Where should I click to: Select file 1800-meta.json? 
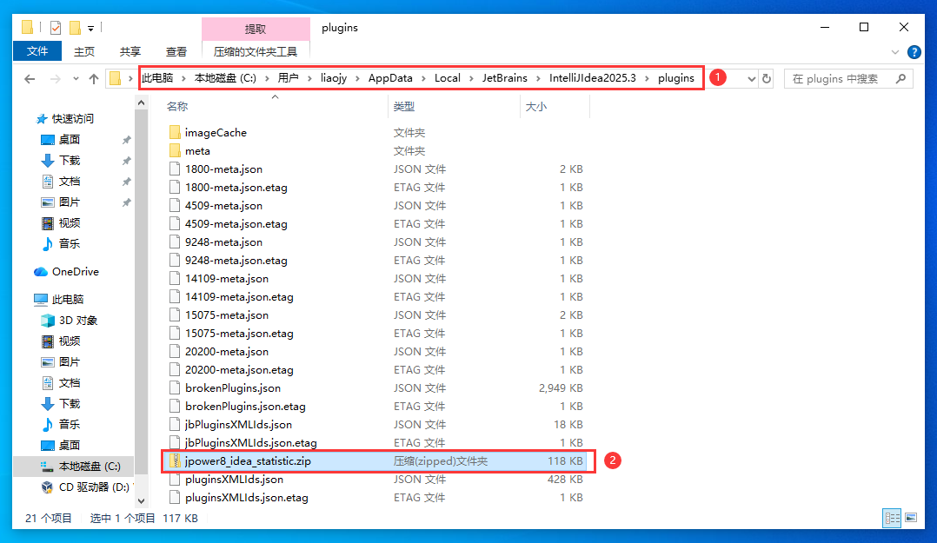pos(223,169)
